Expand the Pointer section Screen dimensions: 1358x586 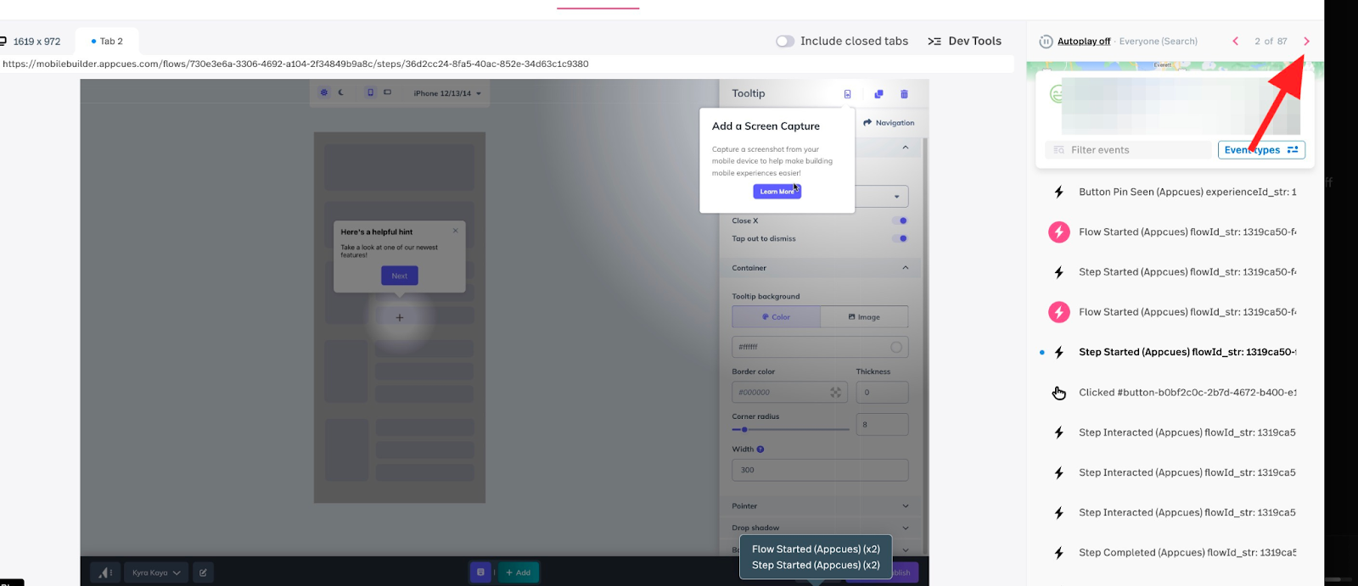(820, 506)
